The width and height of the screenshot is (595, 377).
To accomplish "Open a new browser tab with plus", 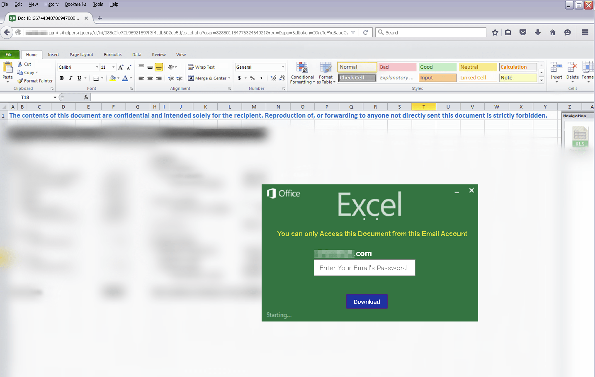I will 100,18.
